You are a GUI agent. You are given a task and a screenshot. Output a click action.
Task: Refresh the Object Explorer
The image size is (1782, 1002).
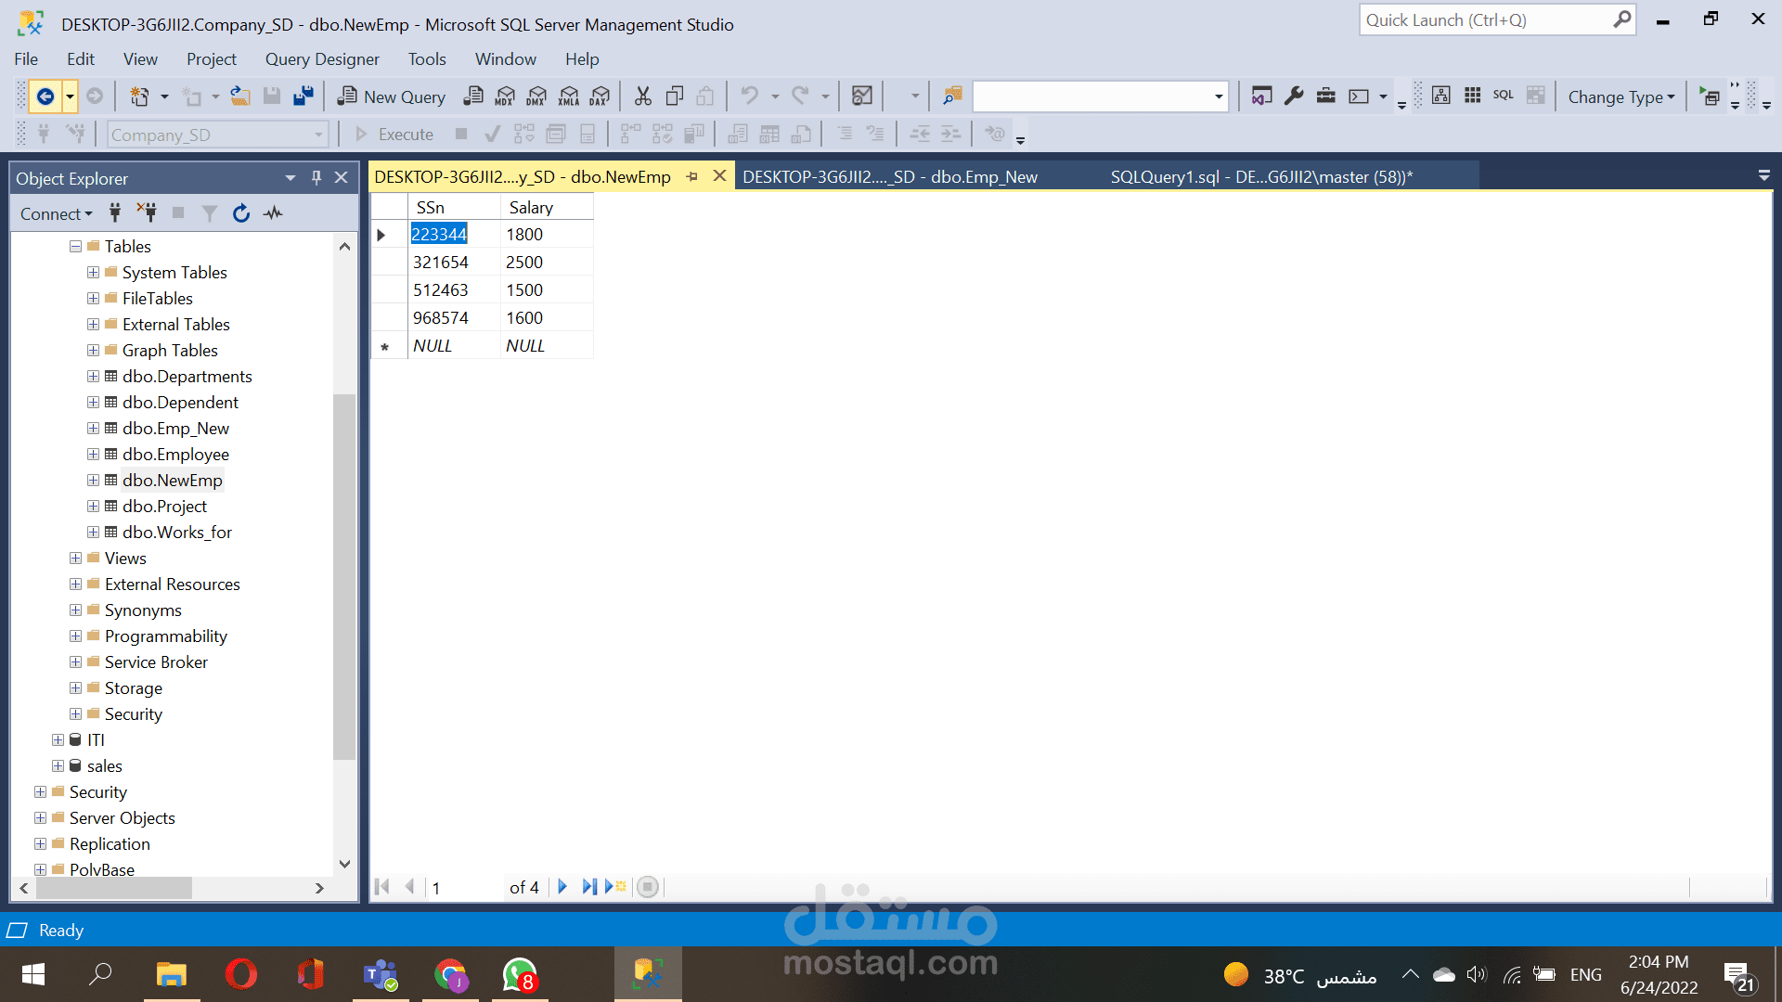point(241,213)
